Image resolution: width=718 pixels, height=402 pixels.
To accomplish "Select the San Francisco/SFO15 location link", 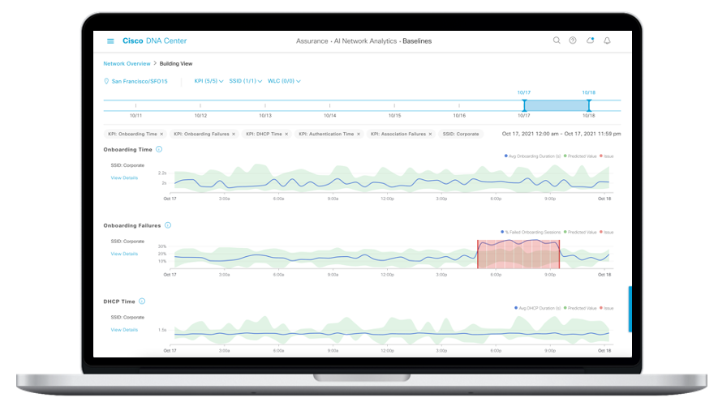I will (x=140, y=81).
